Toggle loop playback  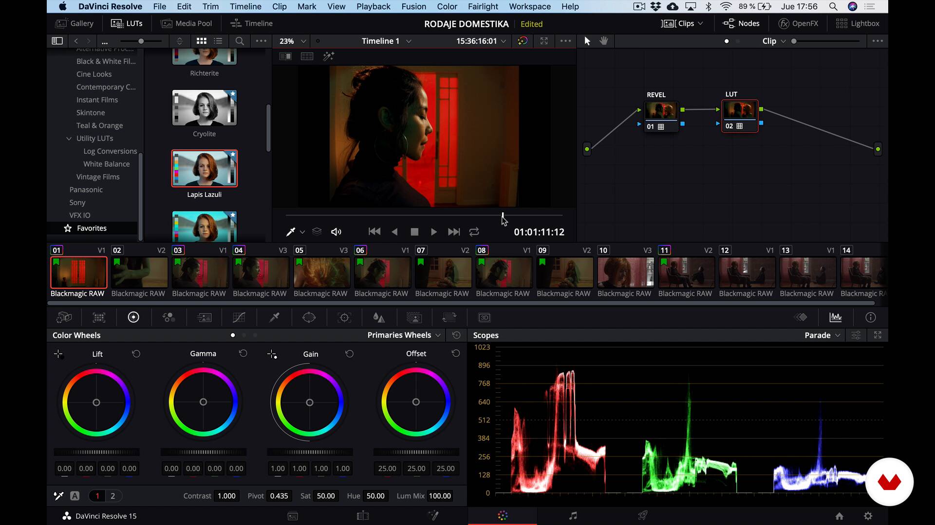[x=474, y=232]
